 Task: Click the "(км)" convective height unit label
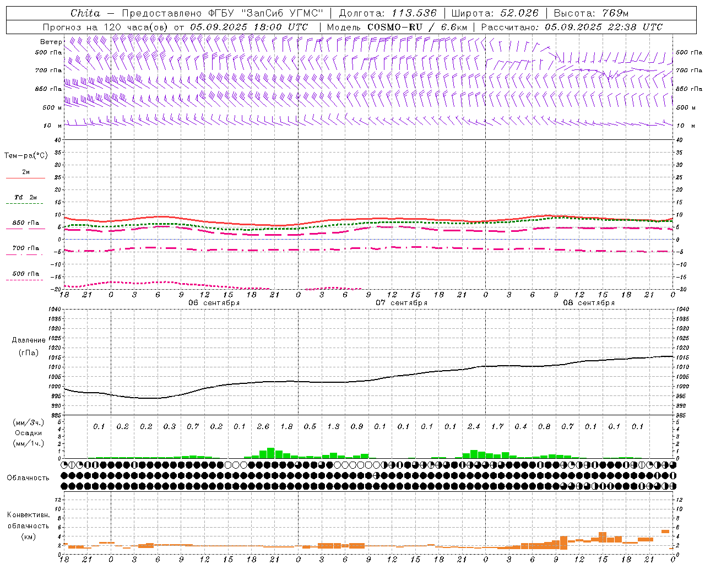coord(28,536)
